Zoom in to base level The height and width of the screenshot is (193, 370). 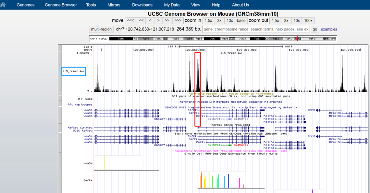pos(241,21)
